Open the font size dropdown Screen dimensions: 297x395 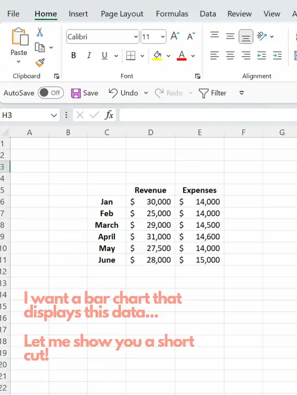[x=162, y=37]
